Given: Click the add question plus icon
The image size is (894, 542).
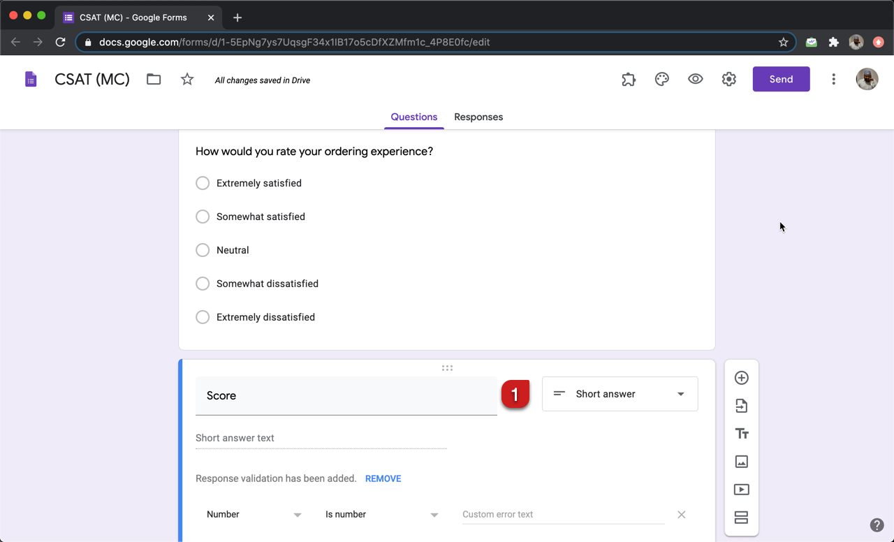Looking at the screenshot, I should 742,378.
